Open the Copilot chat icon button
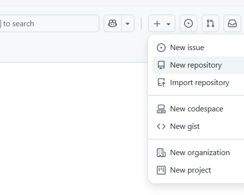Screen dimensions: 244x195 point(113,23)
